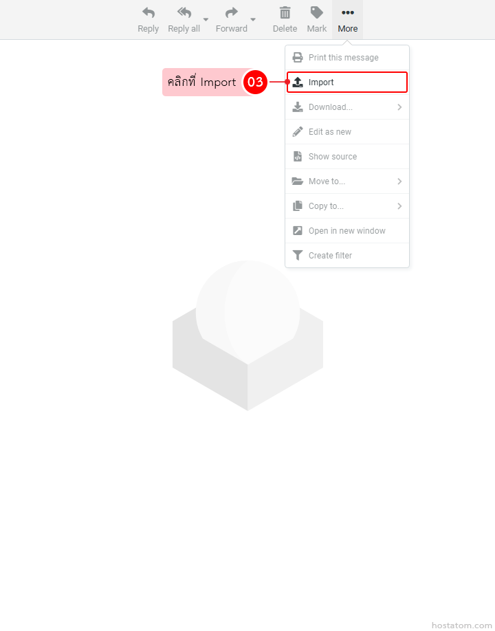This screenshot has width=495, height=631.
Task: Choose Open in new window
Action: (347, 231)
